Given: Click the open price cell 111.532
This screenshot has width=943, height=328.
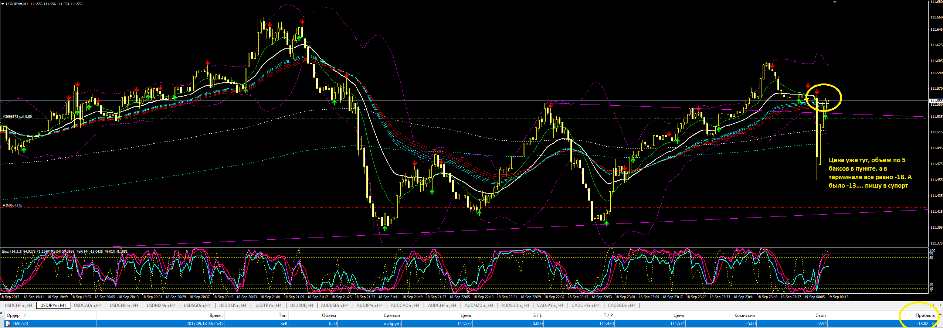Looking at the screenshot, I should pos(464,324).
